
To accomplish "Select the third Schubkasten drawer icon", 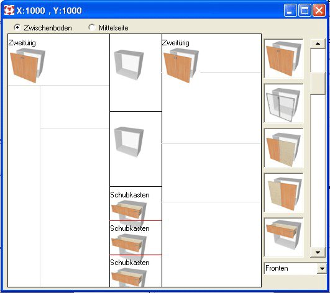I will [129, 277].
